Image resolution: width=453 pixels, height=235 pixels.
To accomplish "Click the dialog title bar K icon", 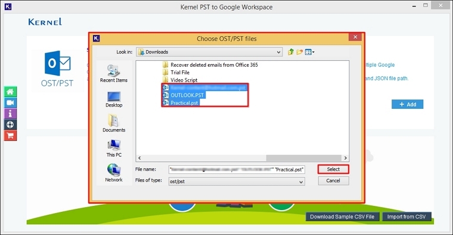I will (x=97, y=38).
